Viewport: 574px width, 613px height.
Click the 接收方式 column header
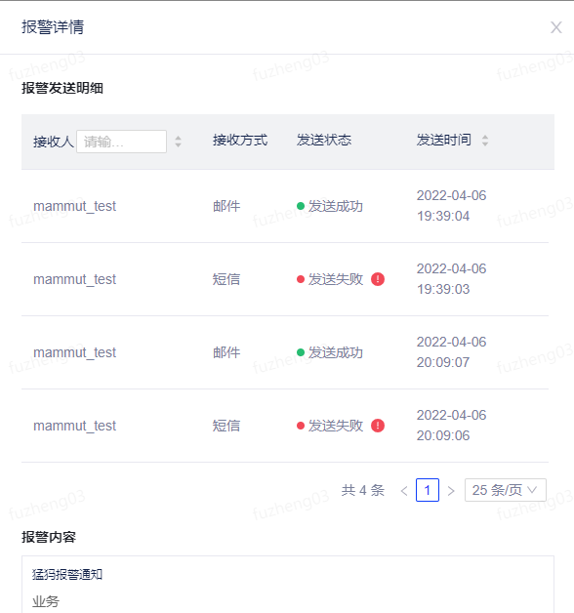(x=240, y=140)
